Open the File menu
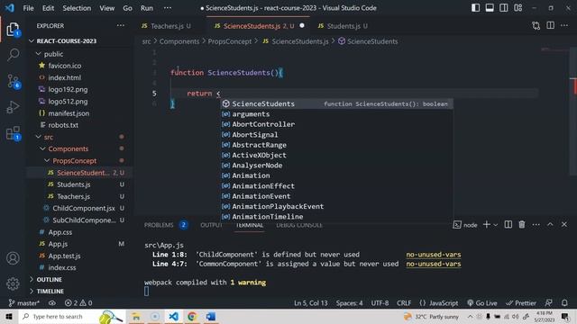Screen dimensions: 577x324 click(x=28, y=8)
